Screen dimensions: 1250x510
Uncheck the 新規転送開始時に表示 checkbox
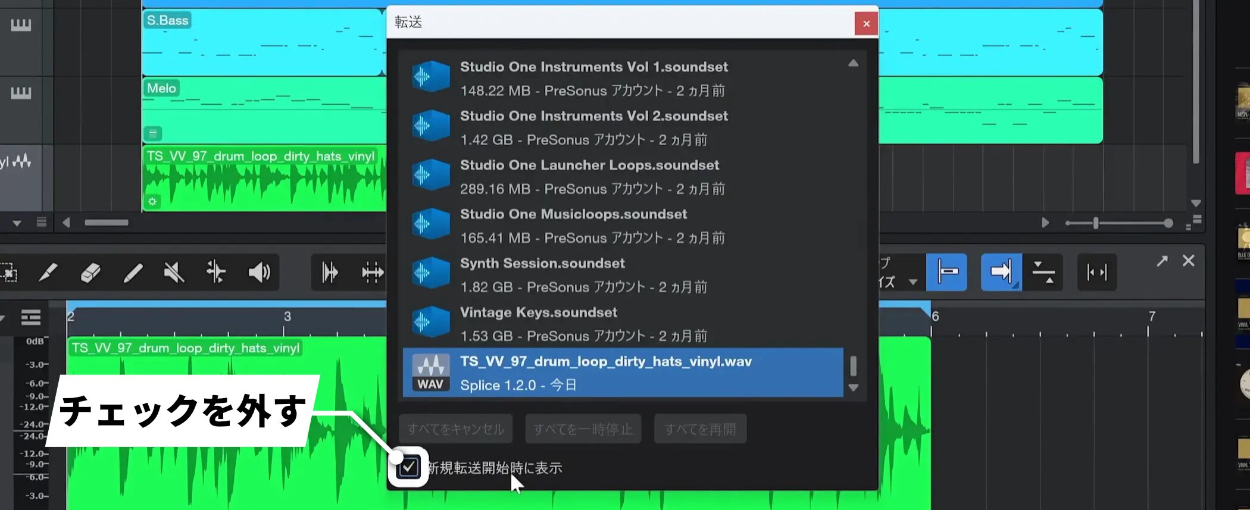click(408, 467)
